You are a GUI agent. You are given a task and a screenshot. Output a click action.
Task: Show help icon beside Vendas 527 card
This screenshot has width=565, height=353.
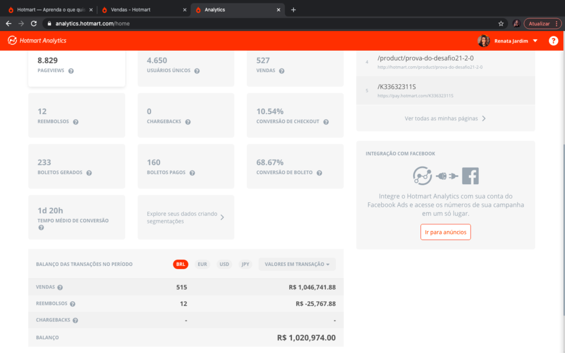(x=281, y=71)
